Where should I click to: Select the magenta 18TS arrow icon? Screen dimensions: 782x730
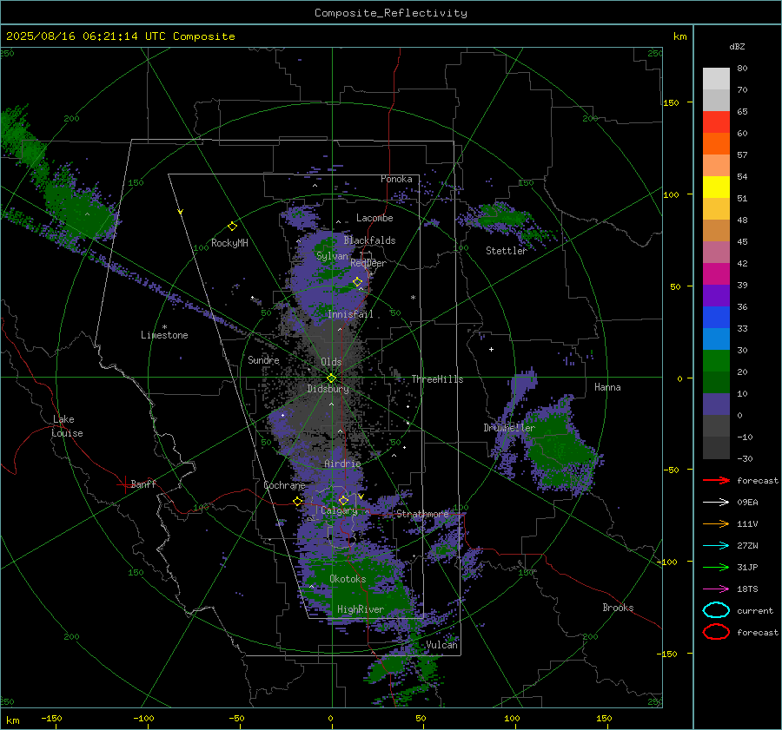[x=716, y=589]
